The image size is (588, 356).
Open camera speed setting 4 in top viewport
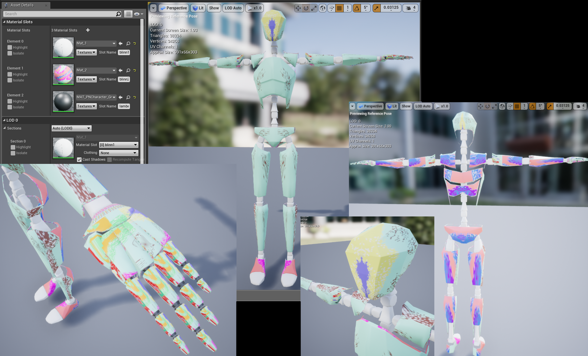(411, 8)
